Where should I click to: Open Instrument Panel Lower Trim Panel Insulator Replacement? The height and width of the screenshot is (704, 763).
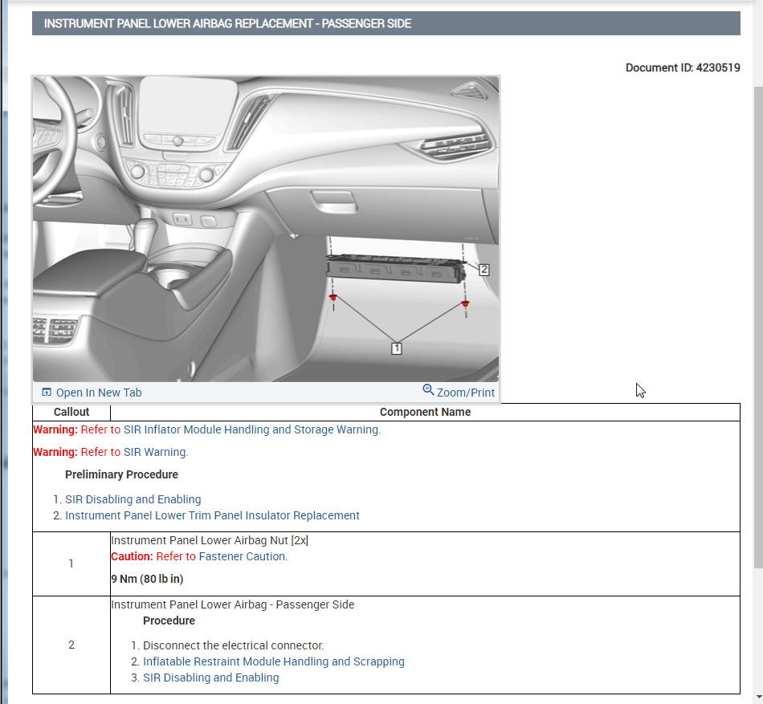212,515
